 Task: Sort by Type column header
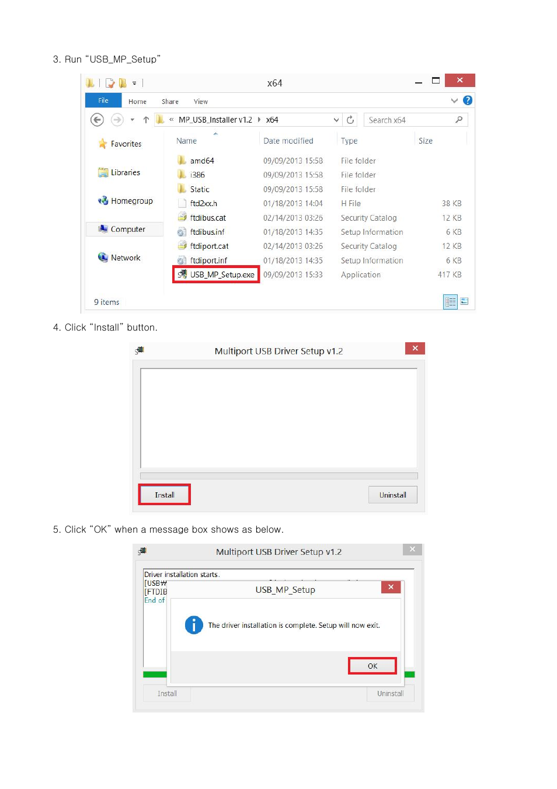pos(349,141)
